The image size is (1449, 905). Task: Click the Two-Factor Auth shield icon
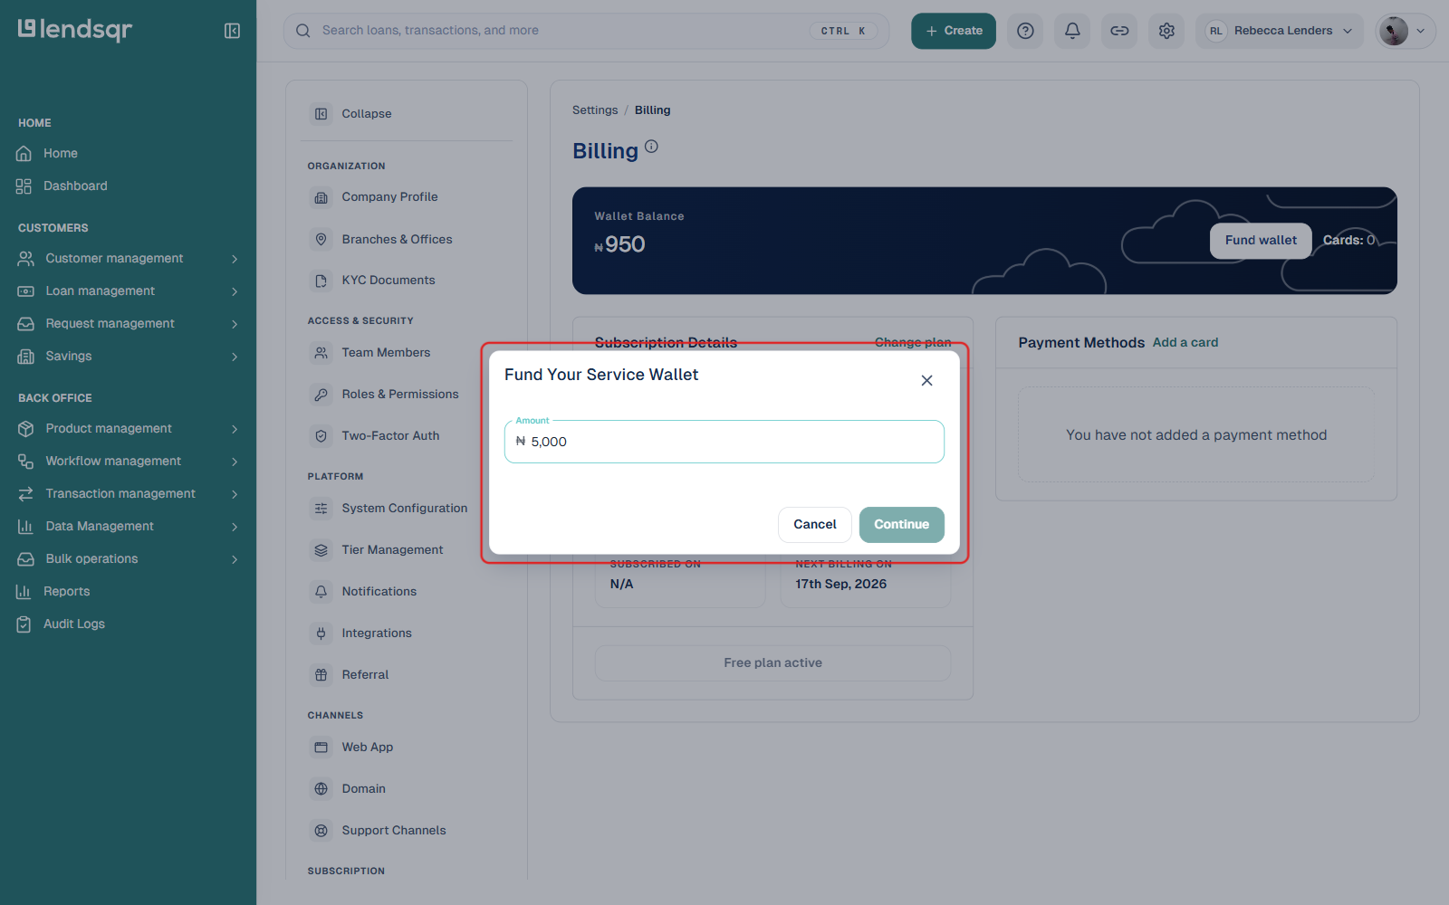321,436
